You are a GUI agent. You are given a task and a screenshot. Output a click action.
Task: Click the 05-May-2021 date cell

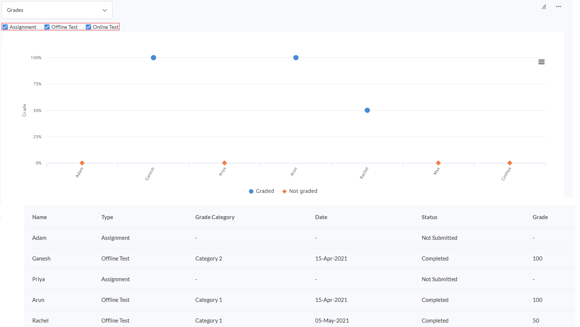332,321
